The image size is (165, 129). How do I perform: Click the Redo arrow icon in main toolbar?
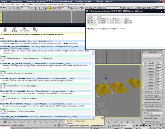[x=5, y=8]
